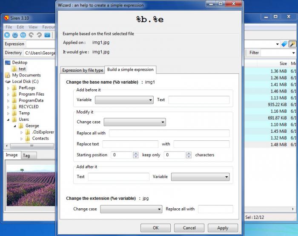Click the Starting position number field

[122, 155]
